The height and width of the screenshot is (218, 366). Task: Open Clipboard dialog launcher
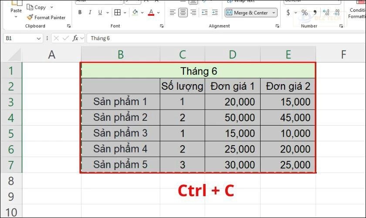click(x=69, y=26)
